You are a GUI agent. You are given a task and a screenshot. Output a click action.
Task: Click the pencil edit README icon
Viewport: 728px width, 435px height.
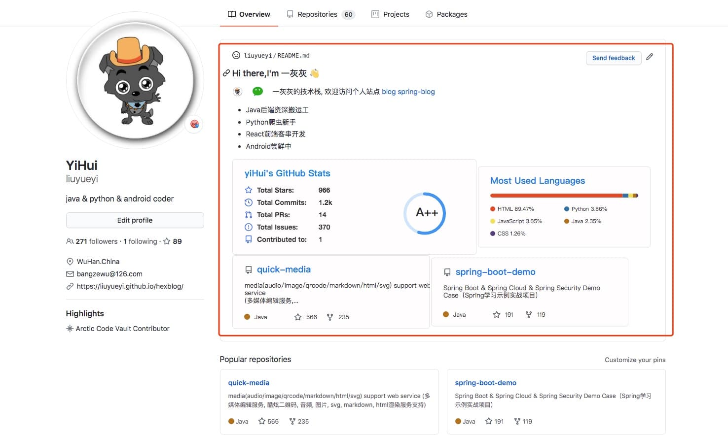(x=650, y=57)
